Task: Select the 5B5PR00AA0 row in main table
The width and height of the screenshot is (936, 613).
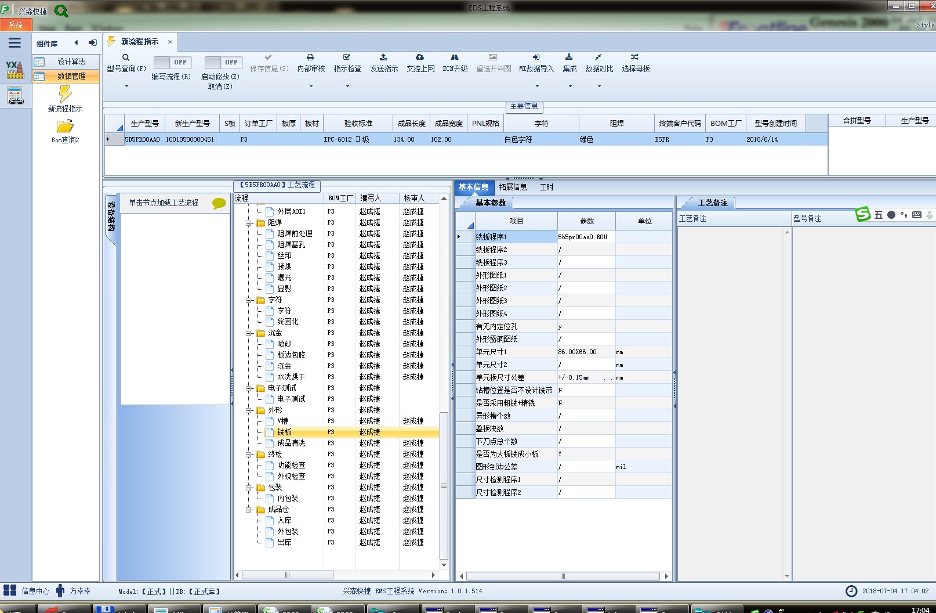Action: pyautogui.click(x=466, y=139)
